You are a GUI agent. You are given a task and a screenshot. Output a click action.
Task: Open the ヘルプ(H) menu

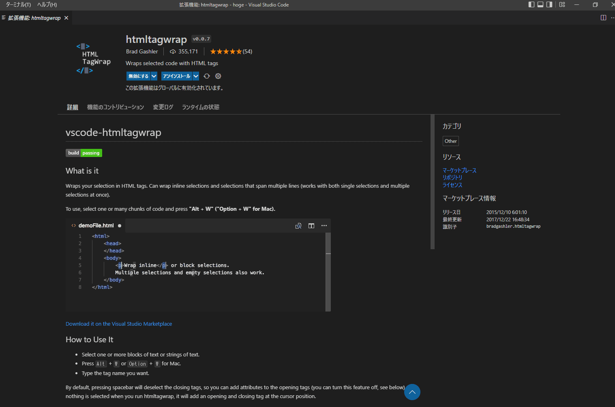click(x=47, y=5)
